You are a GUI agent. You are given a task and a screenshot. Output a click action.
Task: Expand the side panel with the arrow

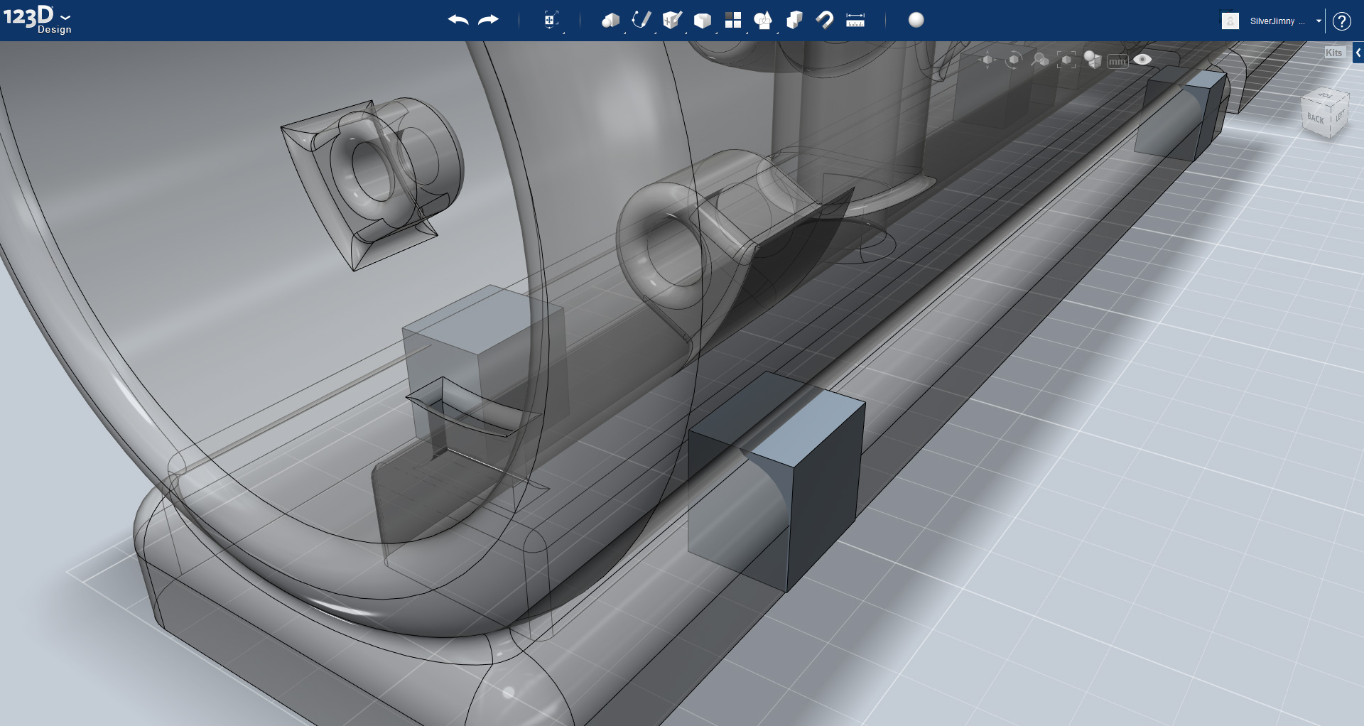pyautogui.click(x=1358, y=53)
